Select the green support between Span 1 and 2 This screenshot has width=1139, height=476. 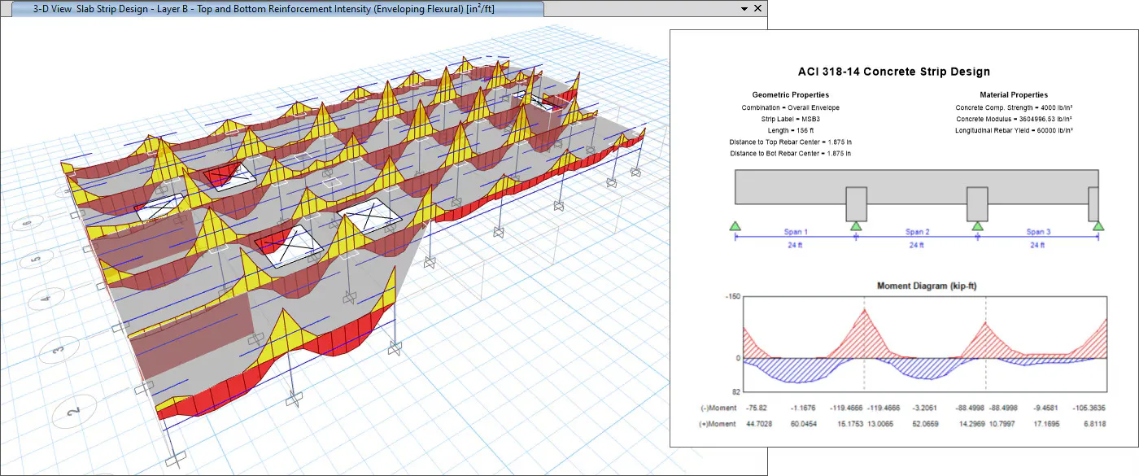click(x=856, y=226)
